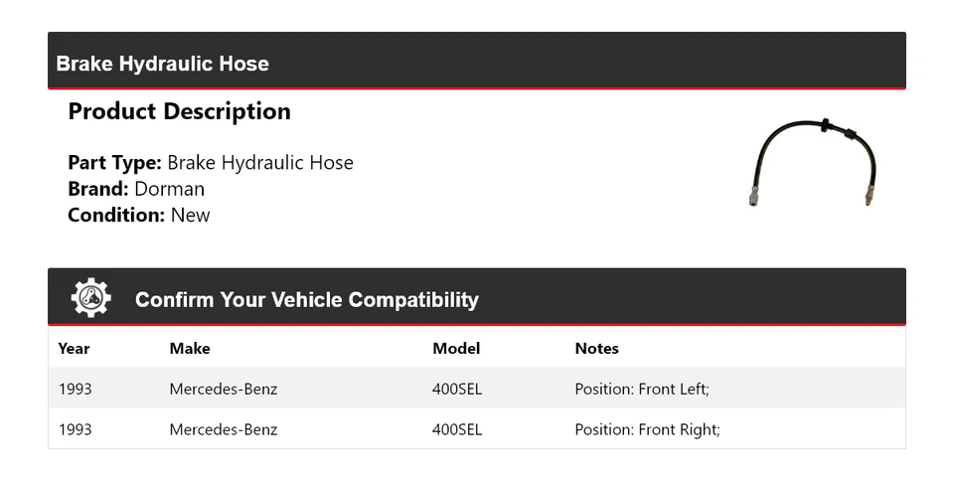Click the Brake Hydraulic Hose header

pyautogui.click(x=163, y=64)
